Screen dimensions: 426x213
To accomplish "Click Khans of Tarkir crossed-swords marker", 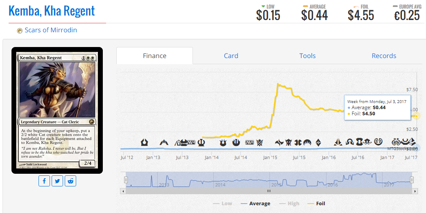I will tap(260, 143).
